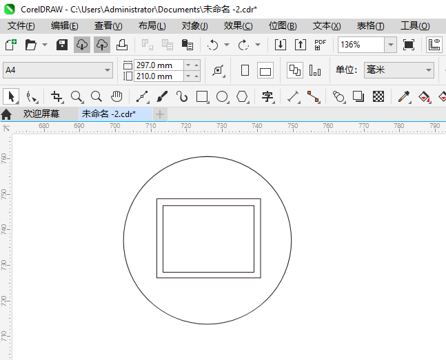Select the Artistic Media brush tool
Viewport: 446px width, 360px height.
pos(162,96)
